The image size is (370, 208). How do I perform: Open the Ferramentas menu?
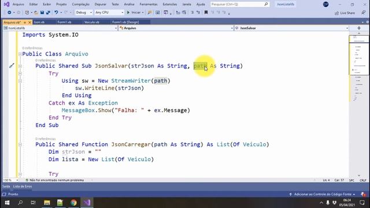pos(149,4)
